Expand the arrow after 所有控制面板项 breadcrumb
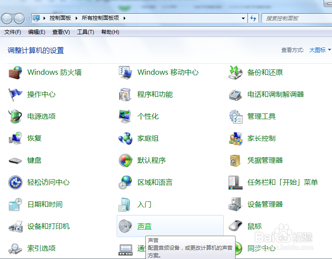The height and width of the screenshot is (259, 332). [x=125, y=18]
